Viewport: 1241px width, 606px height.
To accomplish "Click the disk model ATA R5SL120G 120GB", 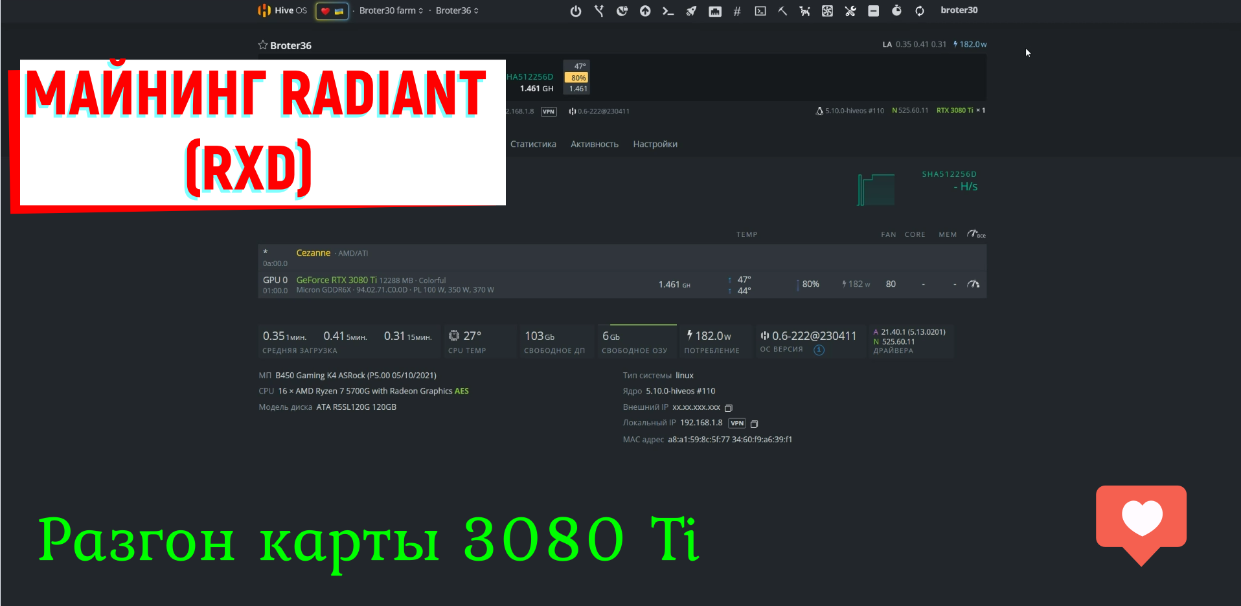I will [x=356, y=407].
